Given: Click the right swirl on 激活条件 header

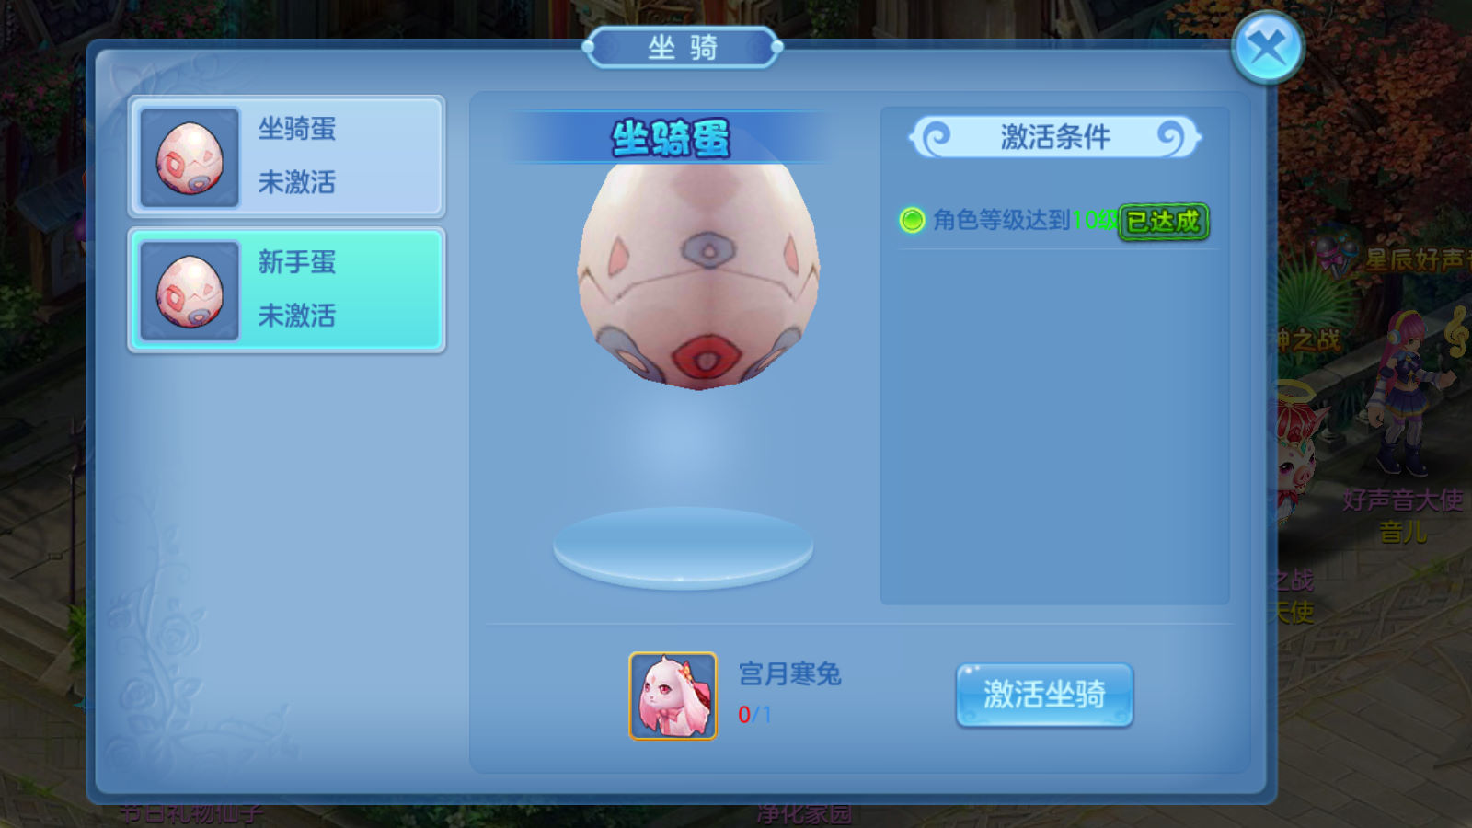Looking at the screenshot, I should coord(1171,138).
